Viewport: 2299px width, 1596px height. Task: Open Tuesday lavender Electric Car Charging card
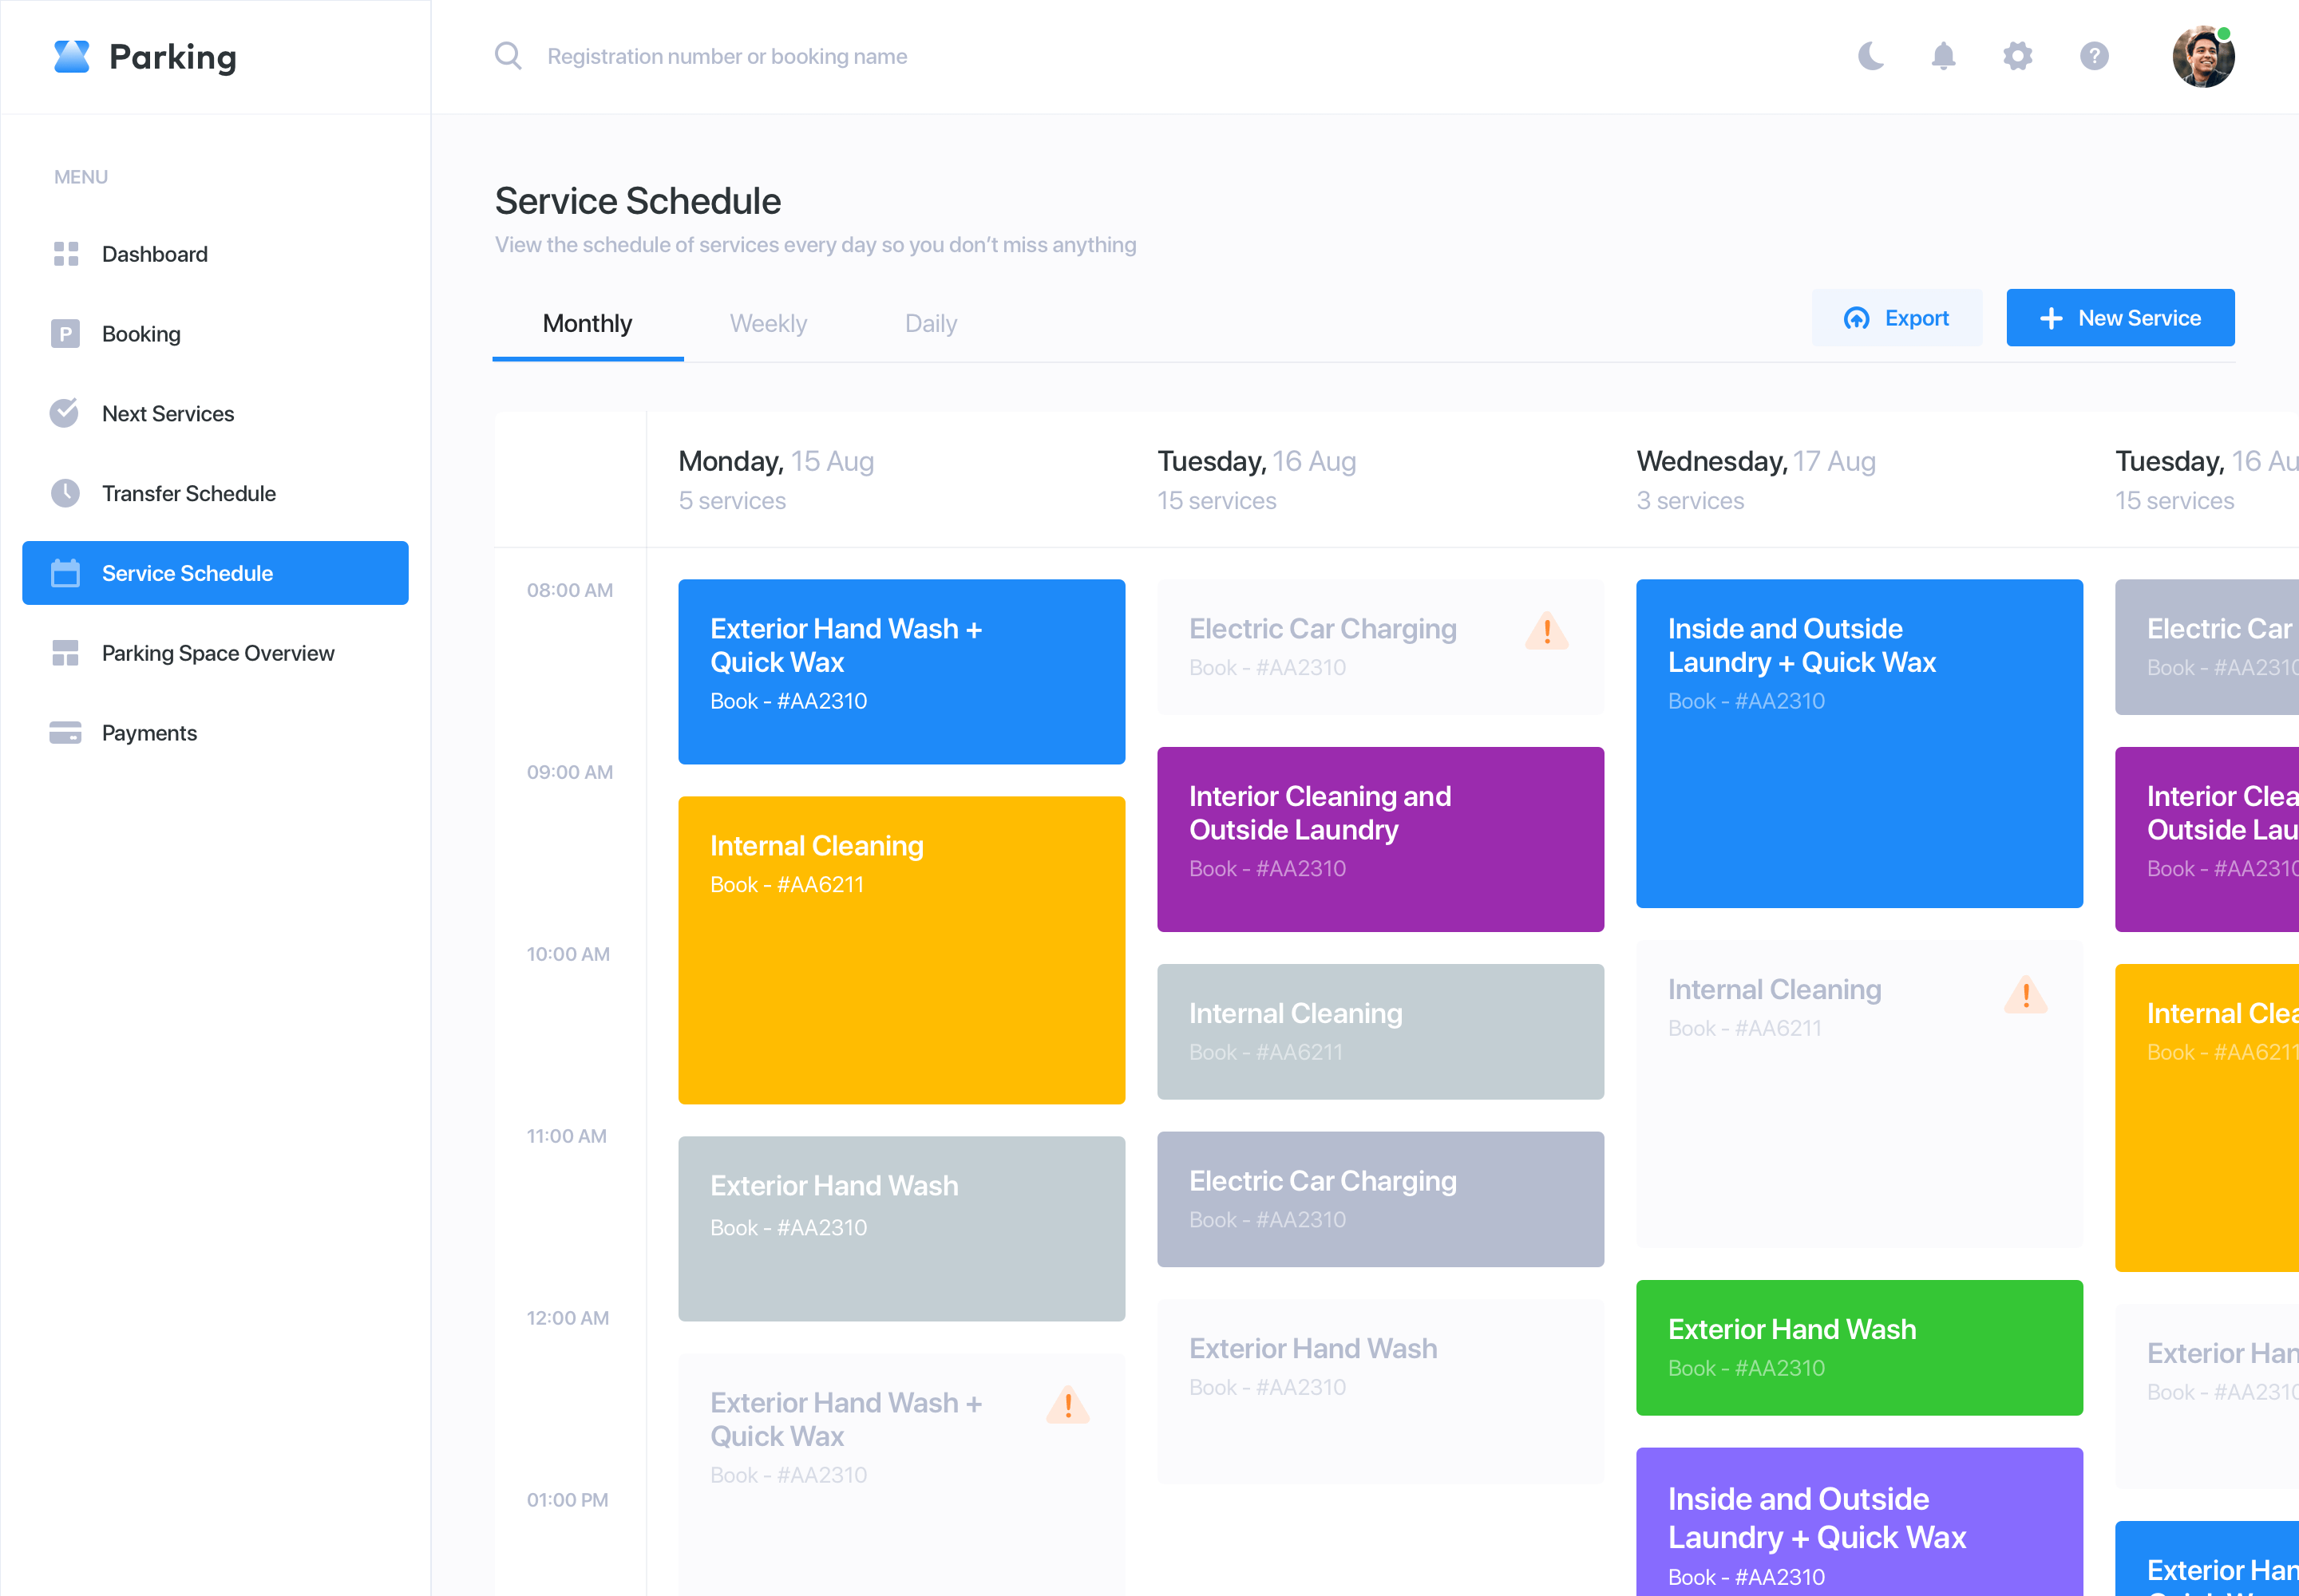(1381, 1199)
